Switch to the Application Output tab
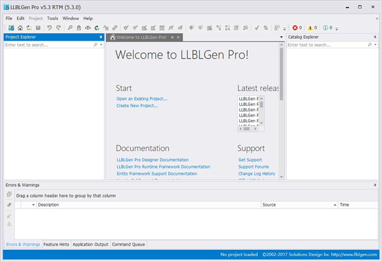The image size is (382, 262). (x=90, y=244)
